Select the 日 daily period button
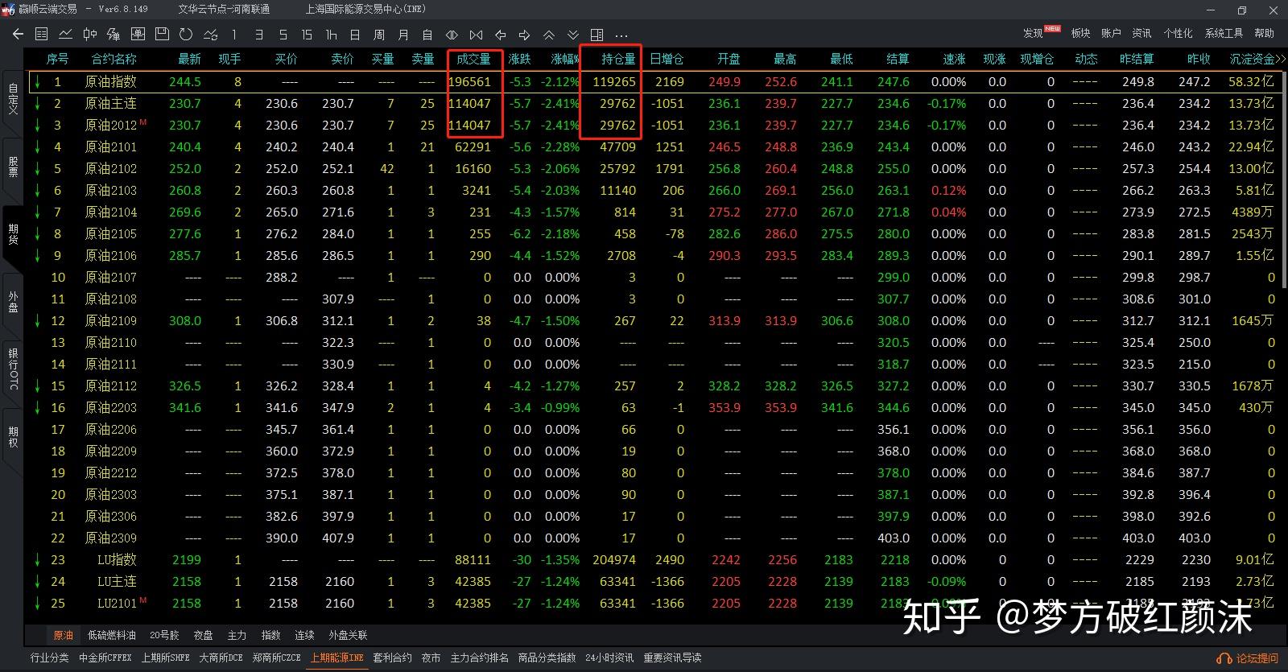Image resolution: width=1288 pixels, height=672 pixels. click(355, 35)
